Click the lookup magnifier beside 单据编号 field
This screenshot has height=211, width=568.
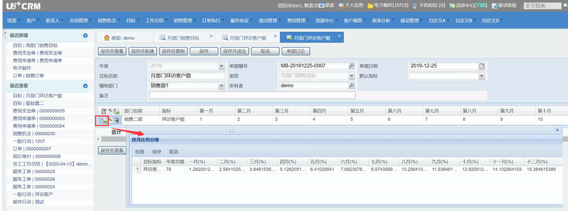351,66
